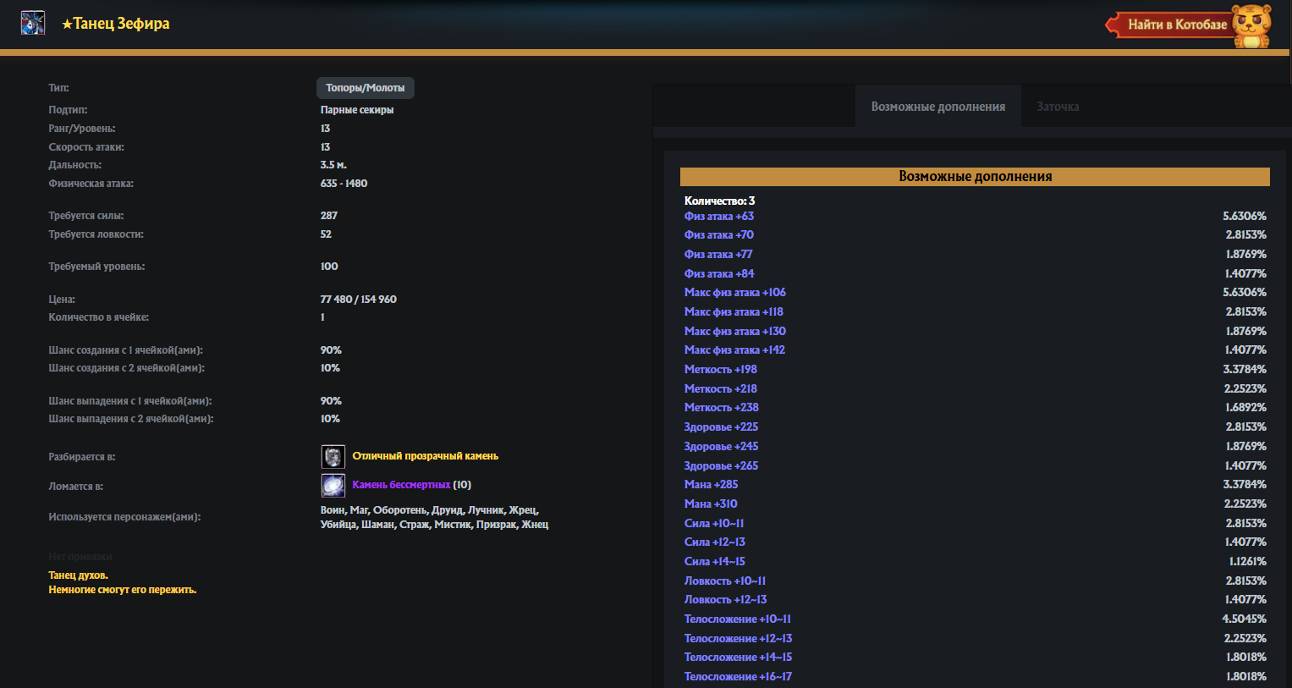This screenshot has width=1292, height=688.
Task: Open the Здоровье +265 bonus
Action: click(721, 466)
